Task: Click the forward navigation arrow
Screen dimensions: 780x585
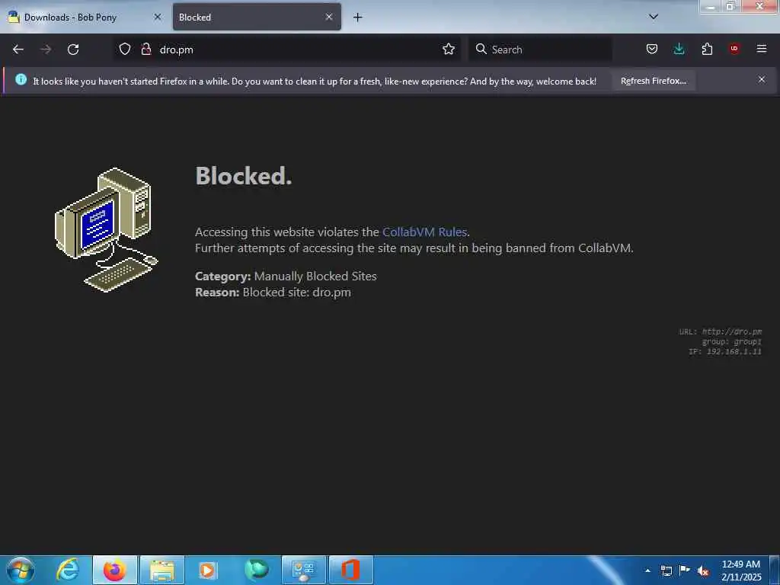Action: [x=46, y=50]
